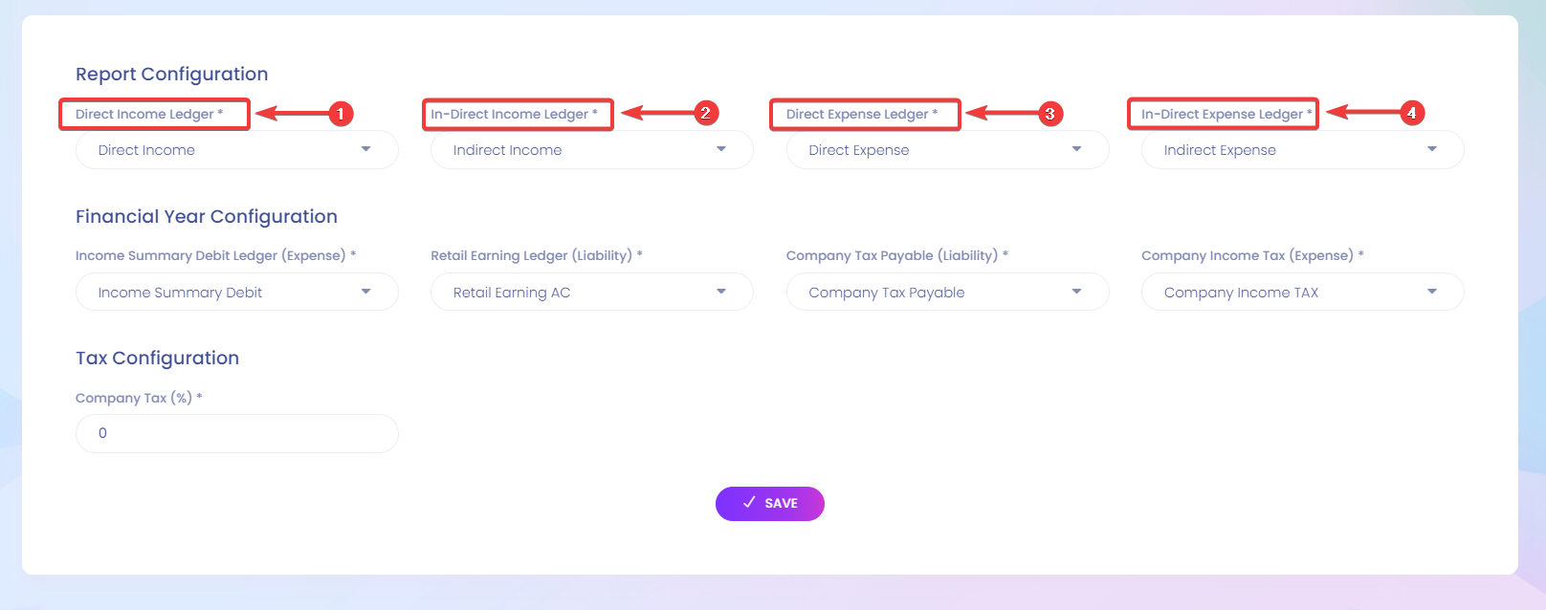Open the Company Tax Payable dropdown
Viewport: 1546px width, 610px height.
pyautogui.click(x=947, y=293)
